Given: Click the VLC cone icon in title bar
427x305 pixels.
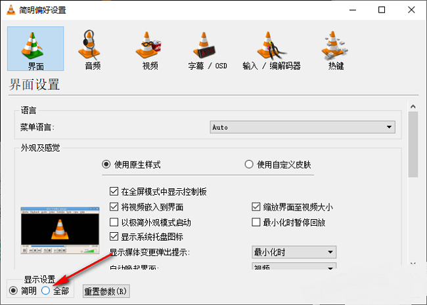Looking at the screenshot, I should [x=11, y=10].
